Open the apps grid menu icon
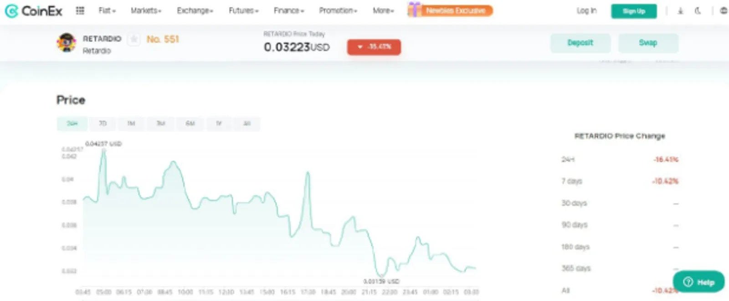The image size is (729, 301). tap(80, 10)
